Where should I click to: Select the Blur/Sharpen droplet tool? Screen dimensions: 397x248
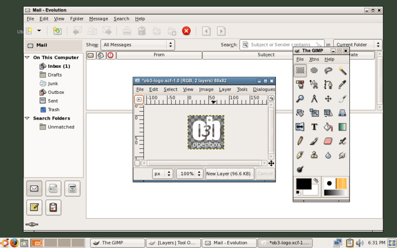pos(328,155)
